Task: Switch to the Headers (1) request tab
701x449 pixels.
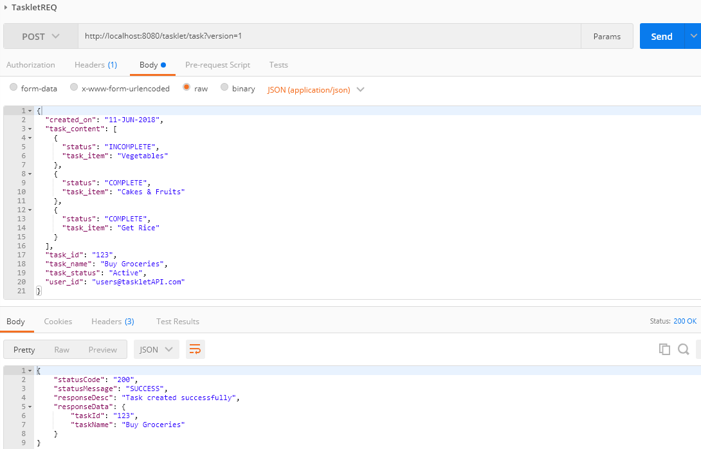Action: coord(95,64)
